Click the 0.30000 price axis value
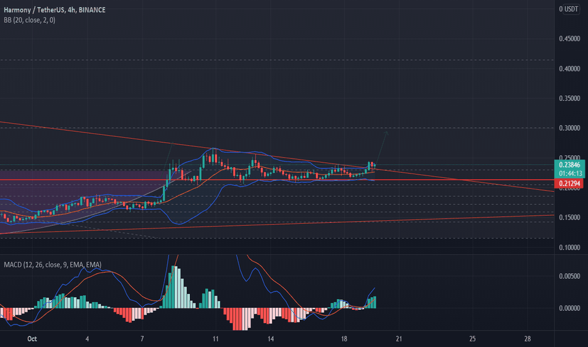 coord(569,128)
